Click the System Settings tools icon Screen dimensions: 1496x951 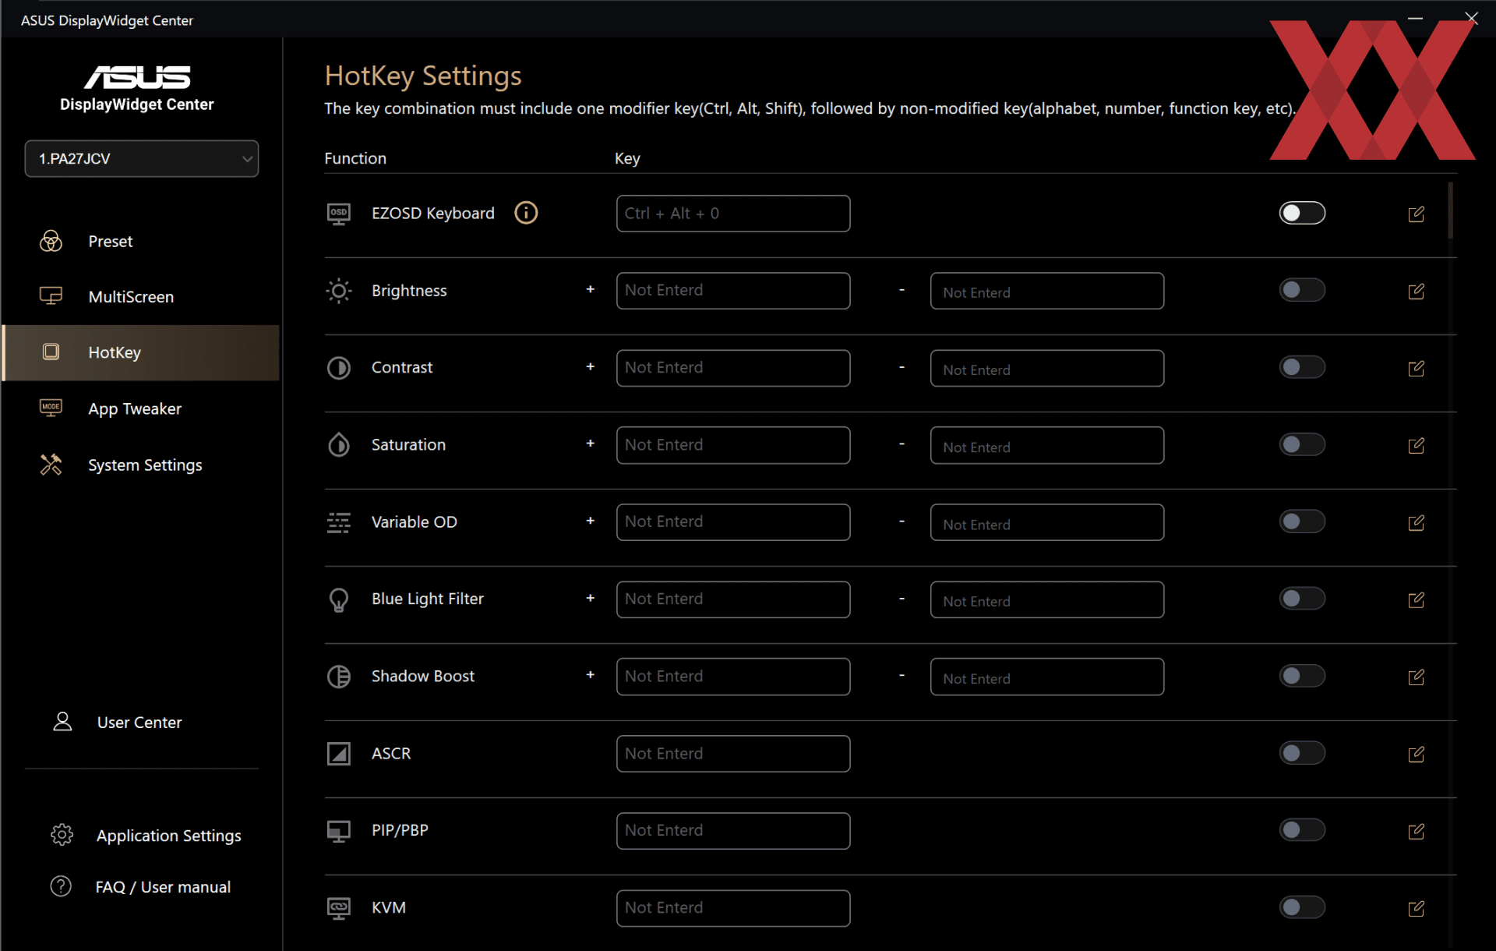click(x=51, y=465)
